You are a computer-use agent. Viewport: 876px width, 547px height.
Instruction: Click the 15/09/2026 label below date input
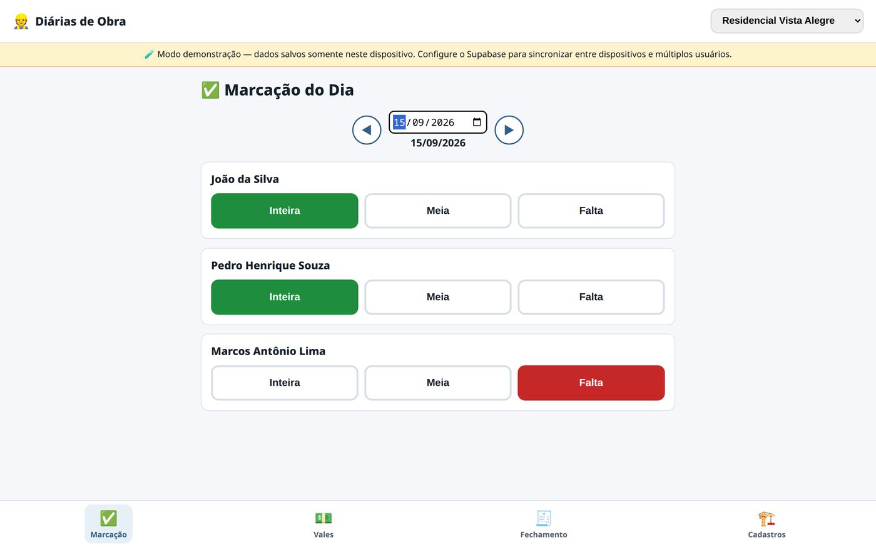pyautogui.click(x=438, y=143)
